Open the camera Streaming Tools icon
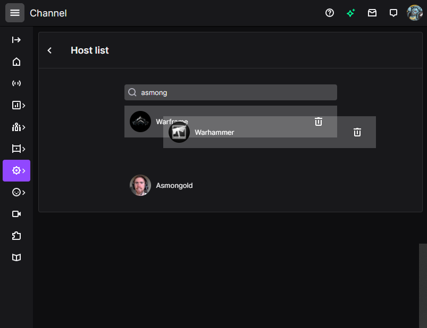 tap(16, 214)
